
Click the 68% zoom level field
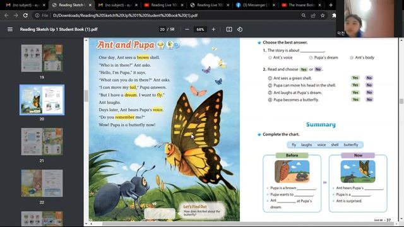200,30
